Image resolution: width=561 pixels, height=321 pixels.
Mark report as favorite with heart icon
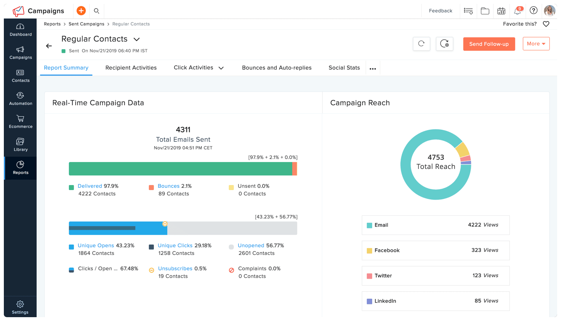point(546,24)
